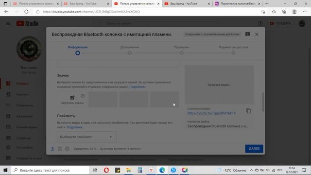
Task: Reload the page with refresh icon
Action: [26, 12]
